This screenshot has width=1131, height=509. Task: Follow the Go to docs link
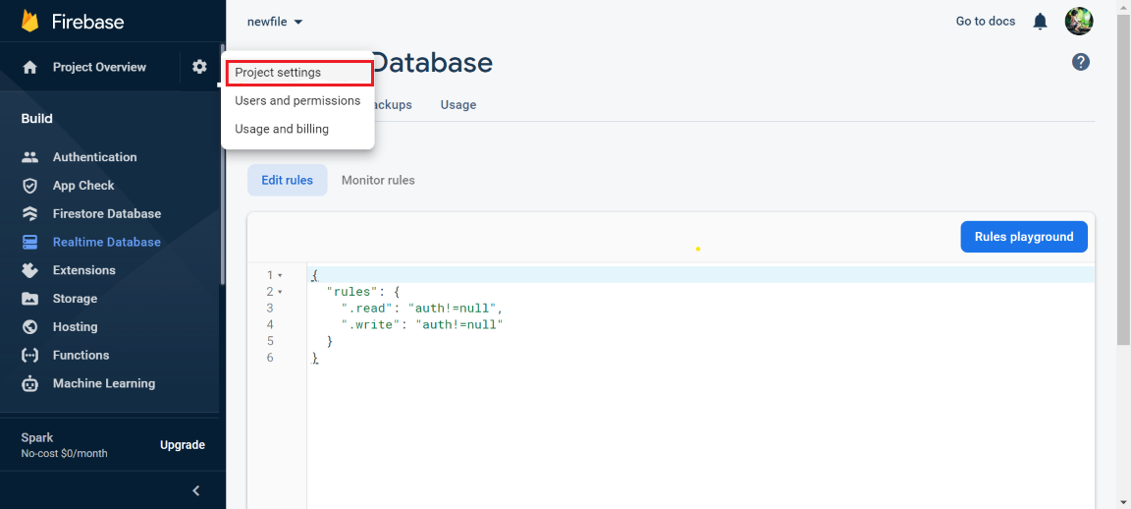click(986, 22)
